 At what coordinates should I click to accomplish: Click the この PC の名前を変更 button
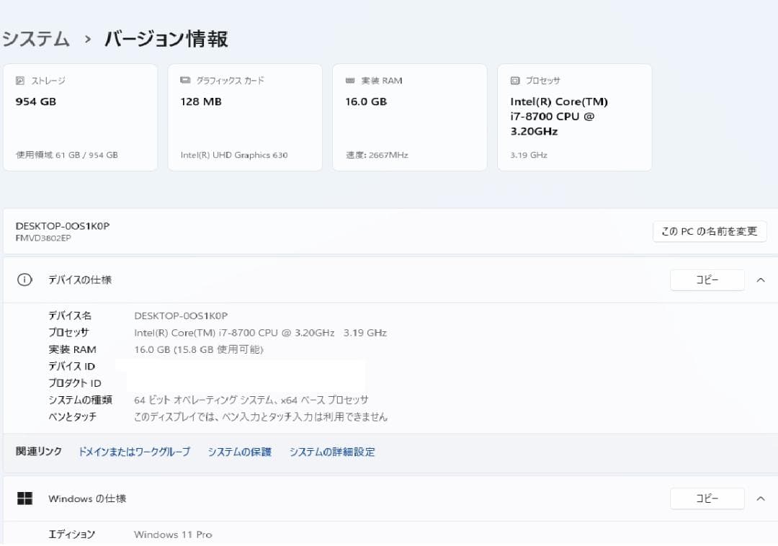[709, 231]
